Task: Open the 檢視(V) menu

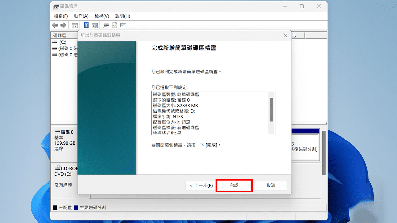Action: click(x=101, y=16)
